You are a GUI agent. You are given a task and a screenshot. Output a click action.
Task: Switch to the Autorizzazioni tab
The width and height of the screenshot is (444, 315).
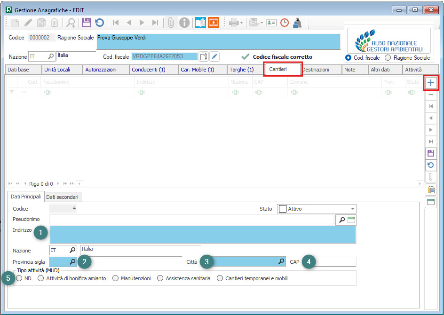pos(101,70)
